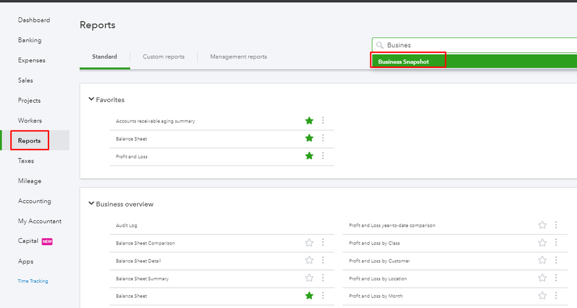
Task: Unfavorite Accounts receivable aging summary star
Action: coord(310,121)
